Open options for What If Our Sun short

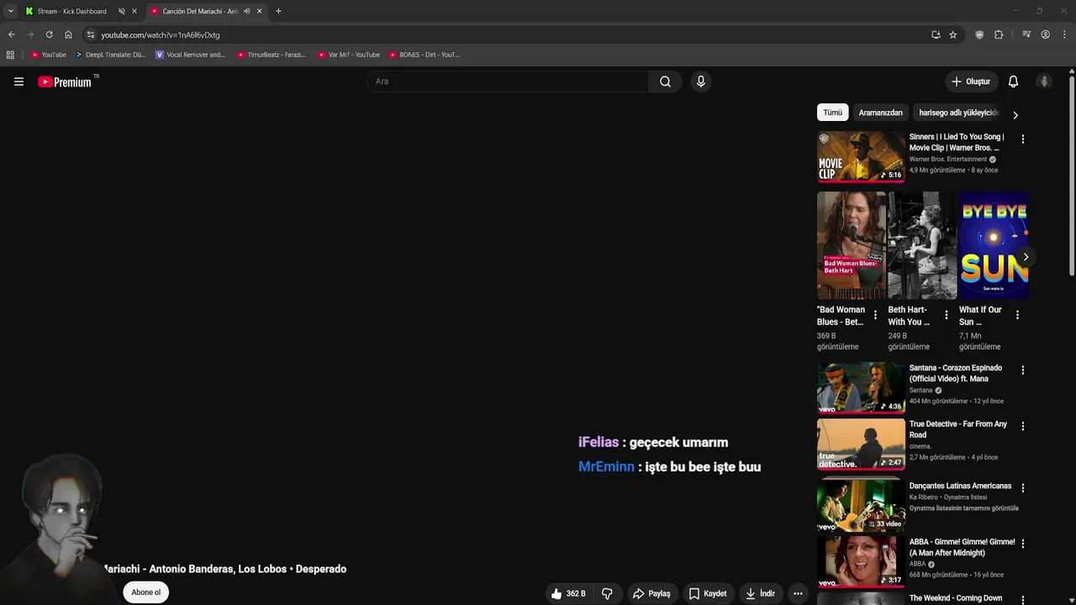tap(1017, 315)
